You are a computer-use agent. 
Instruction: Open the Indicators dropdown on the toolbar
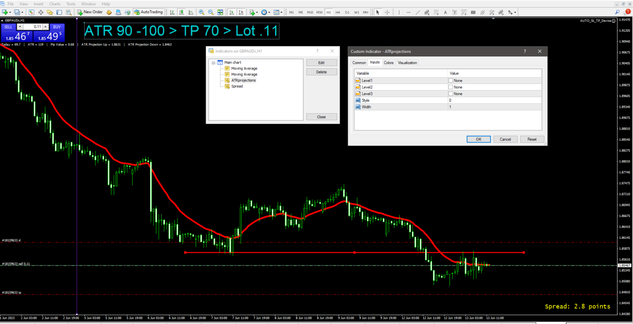(x=257, y=12)
